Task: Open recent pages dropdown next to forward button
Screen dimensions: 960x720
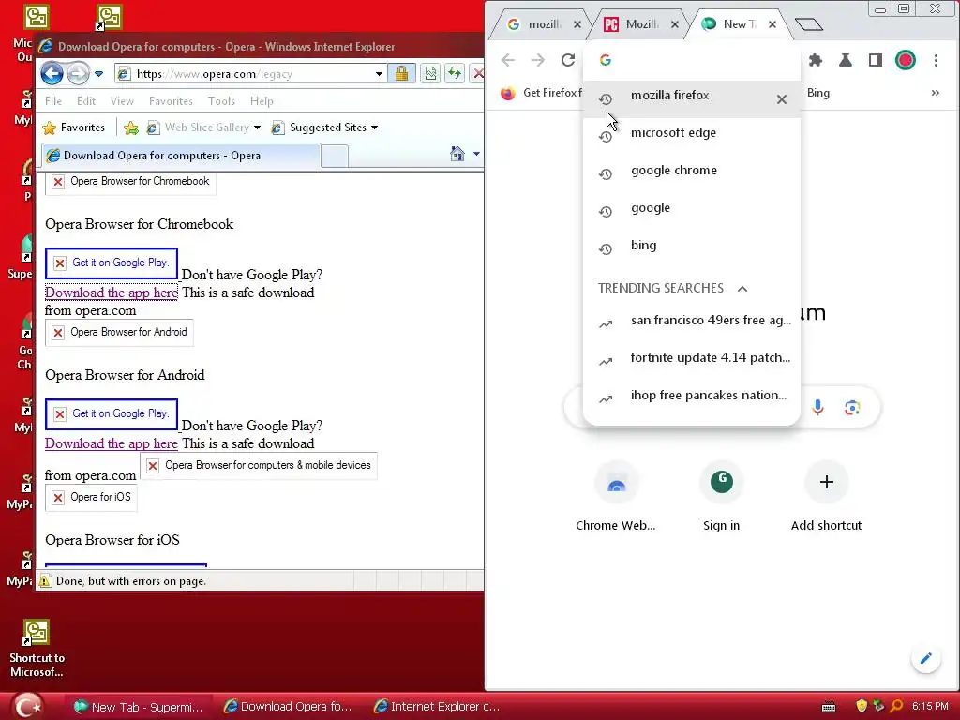Action: [99, 74]
